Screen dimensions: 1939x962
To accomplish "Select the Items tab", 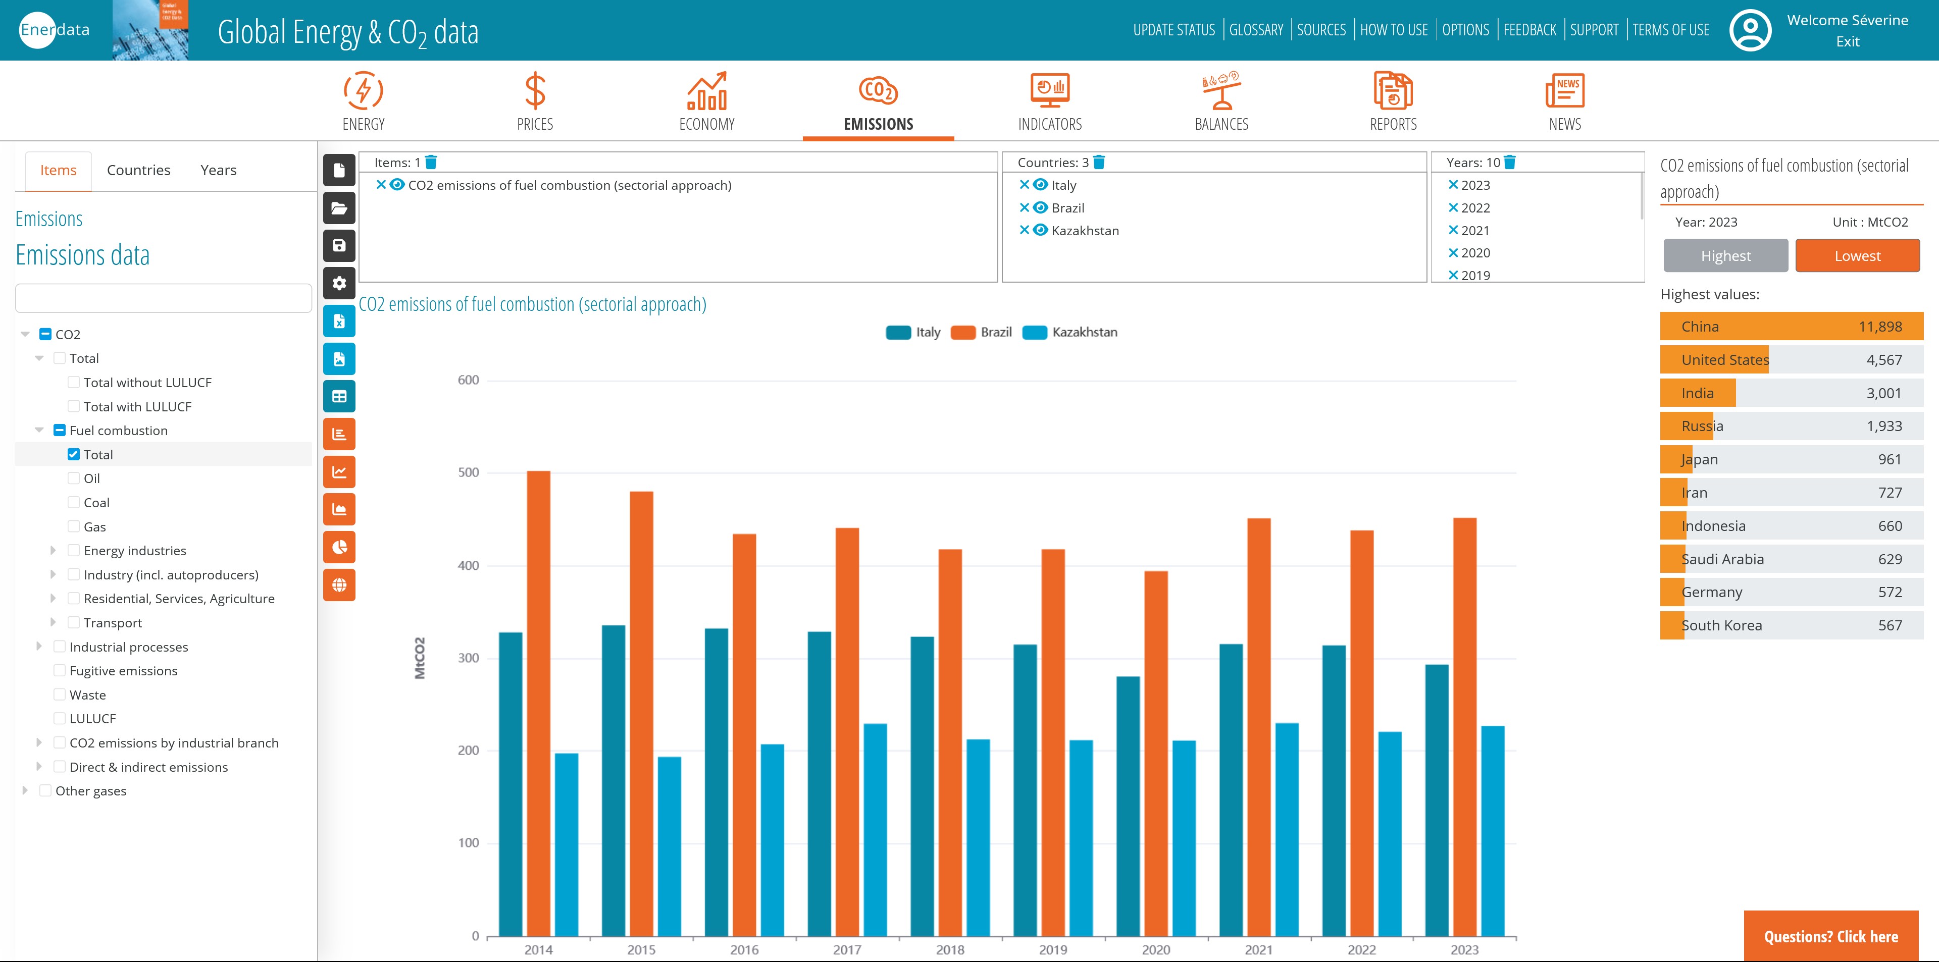I will (58, 170).
